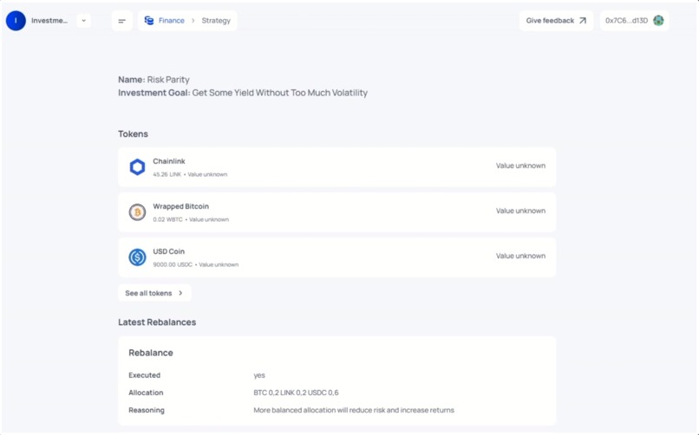Open See all tokens

[x=154, y=293]
